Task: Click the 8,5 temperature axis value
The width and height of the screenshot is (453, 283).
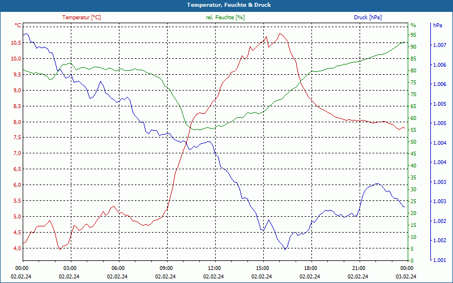Action: (x=18, y=106)
